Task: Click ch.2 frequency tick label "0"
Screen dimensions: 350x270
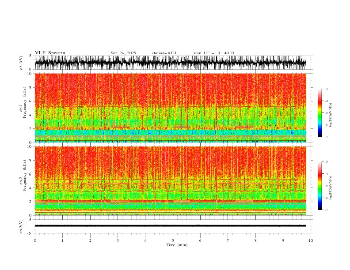Action: point(31,215)
